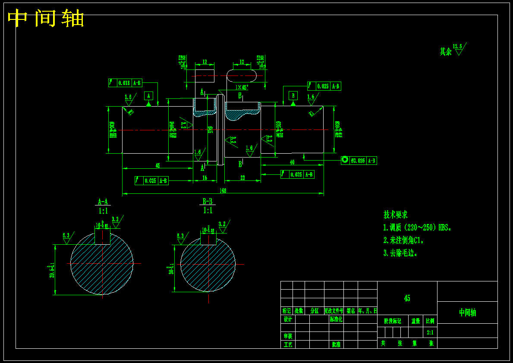This screenshot has height=363, width=513.
Task: Click the B-B section view title
Action: tap(208, 201)
